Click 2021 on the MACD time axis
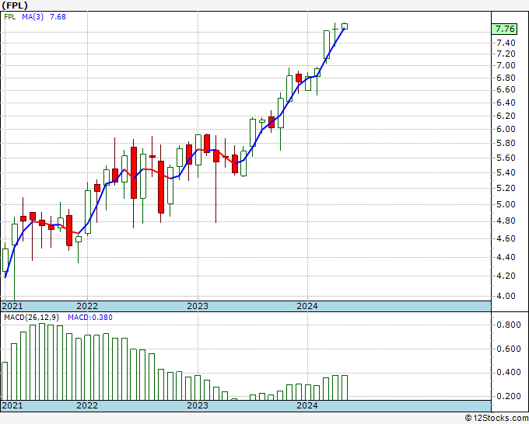 click(x=12, y=405)
